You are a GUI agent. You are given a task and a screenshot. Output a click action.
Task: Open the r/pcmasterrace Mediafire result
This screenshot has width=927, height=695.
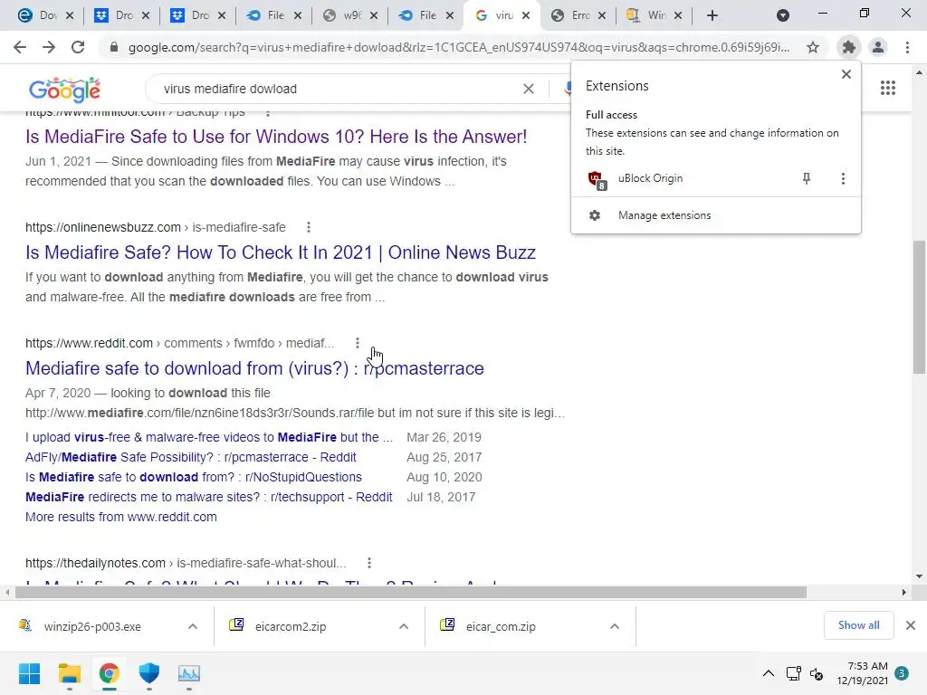[x=254, y=368]
